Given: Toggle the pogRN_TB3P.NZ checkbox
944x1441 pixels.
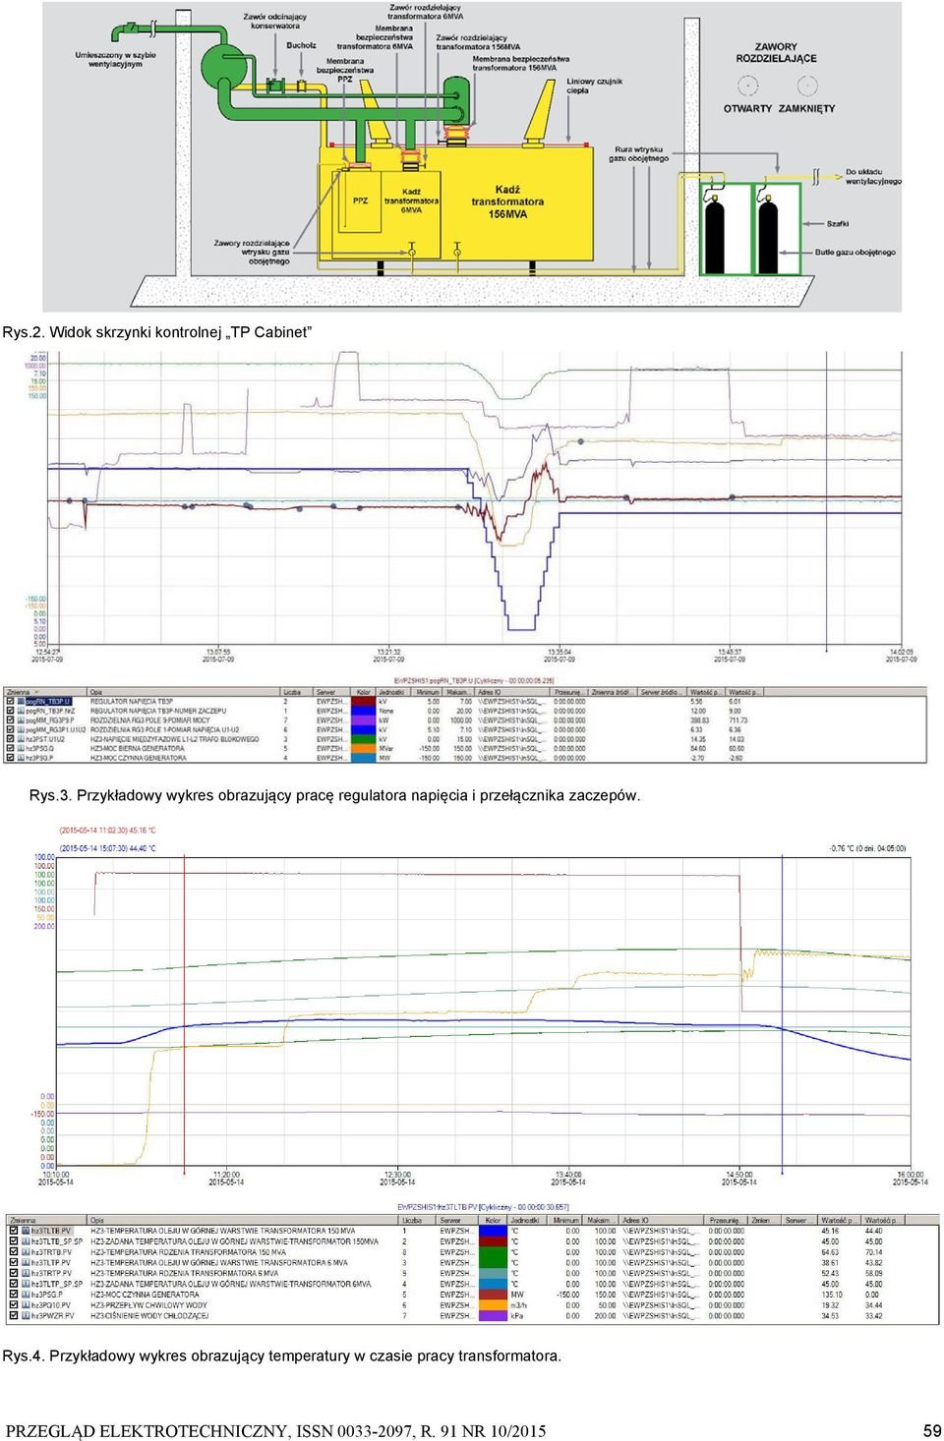Looking at the screenshot, I should (11, 711).
